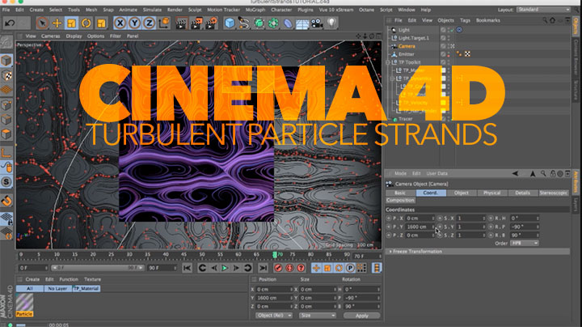Collapse the TP Toolkit tree node
This screenshot has width=582, height=327.
tap(388, 62)
